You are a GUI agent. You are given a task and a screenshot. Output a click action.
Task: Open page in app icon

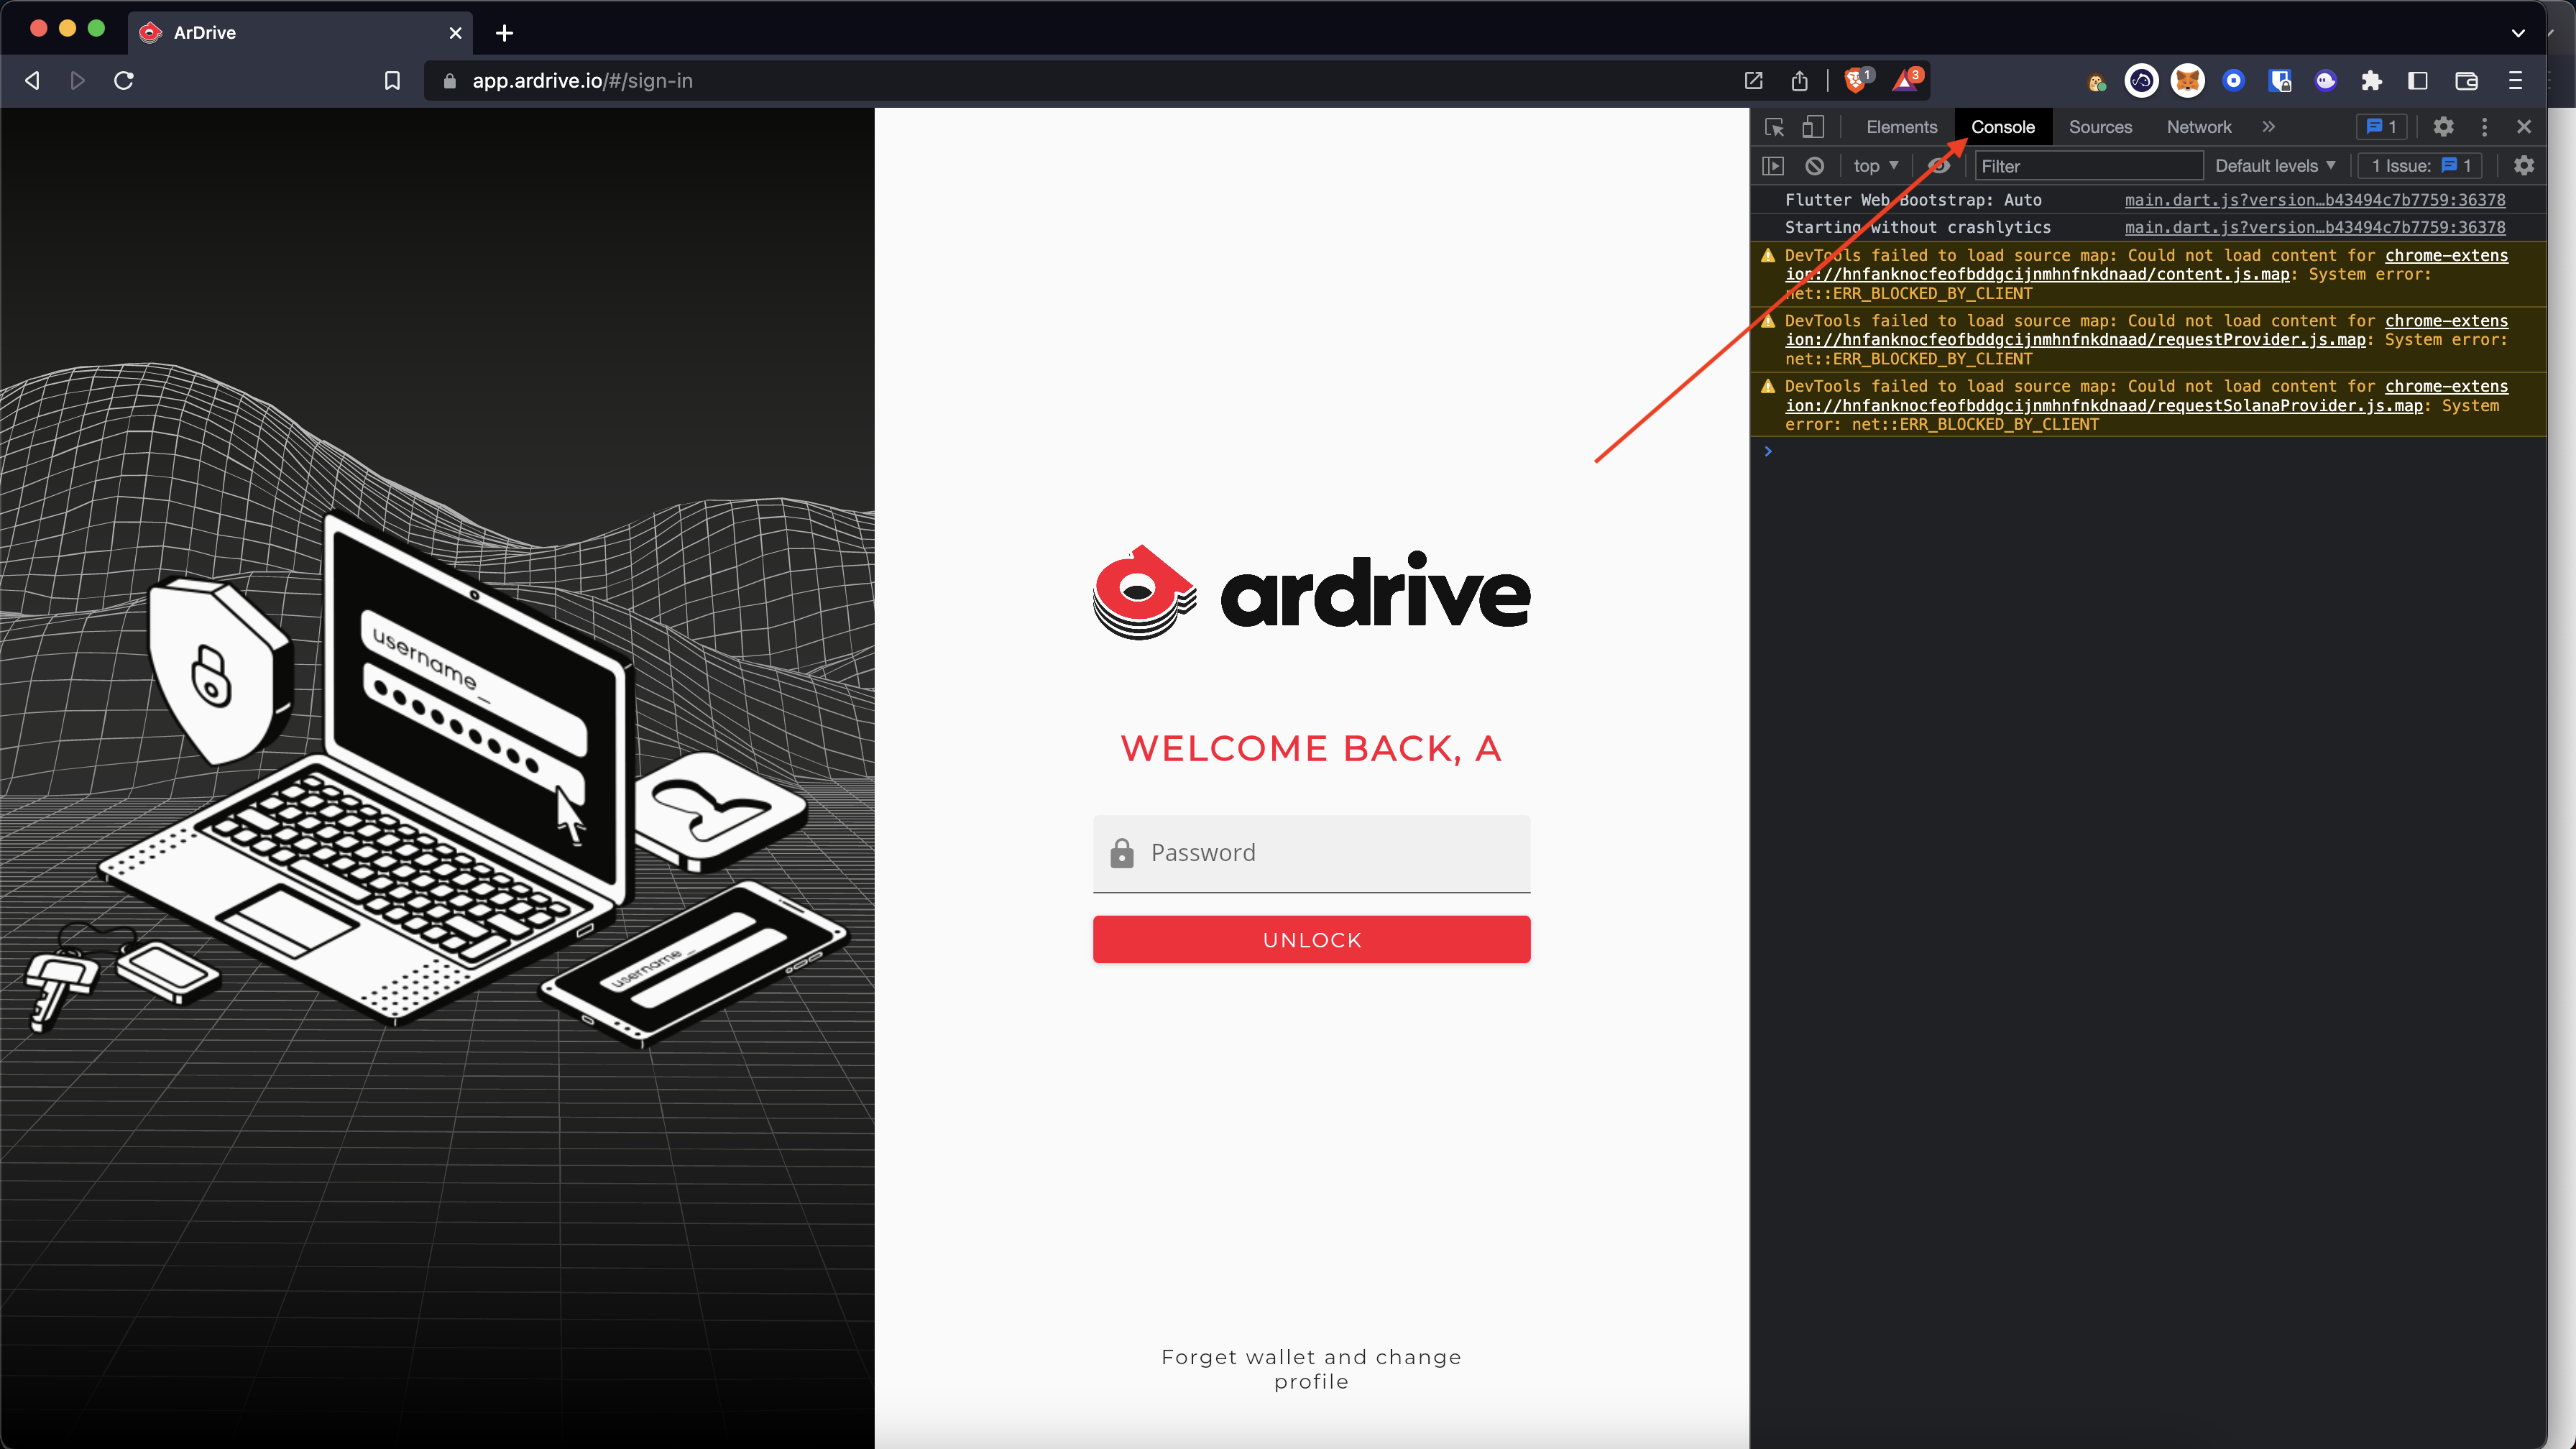coord(1753,81)
